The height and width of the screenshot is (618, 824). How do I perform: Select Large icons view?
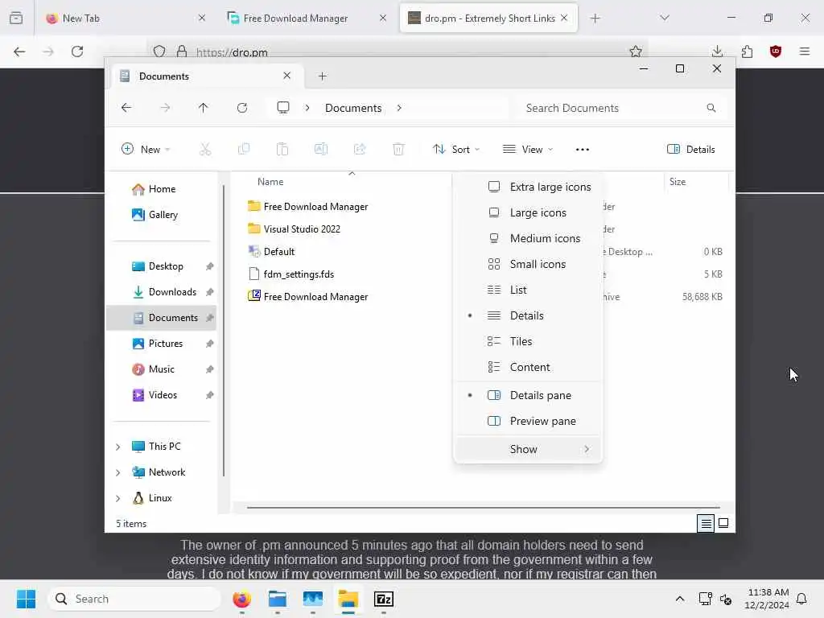(x=528, y=212)
